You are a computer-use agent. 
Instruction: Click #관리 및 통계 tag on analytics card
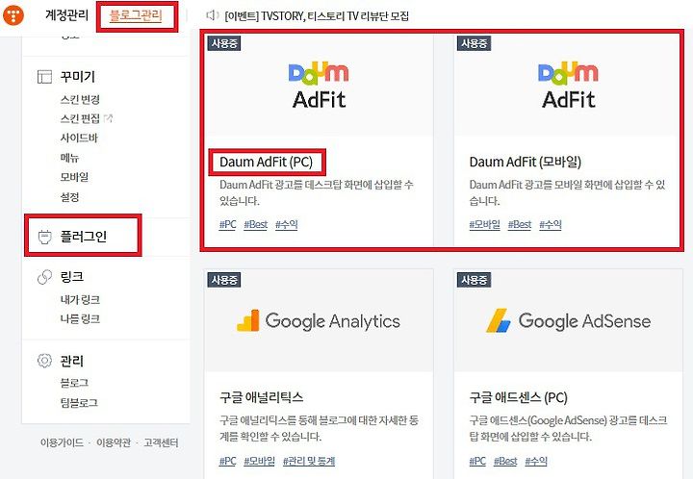[x=309, y=461]
